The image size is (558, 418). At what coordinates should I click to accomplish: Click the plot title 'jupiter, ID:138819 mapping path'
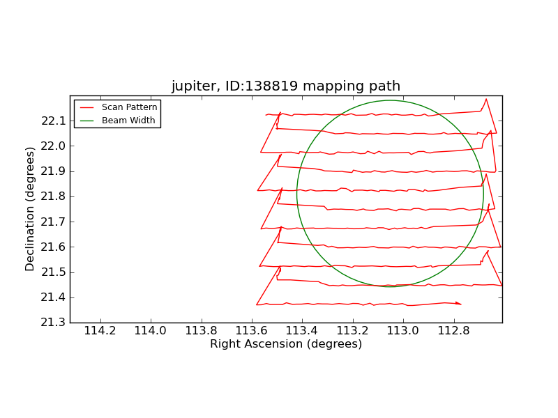[x=286, y=86]
